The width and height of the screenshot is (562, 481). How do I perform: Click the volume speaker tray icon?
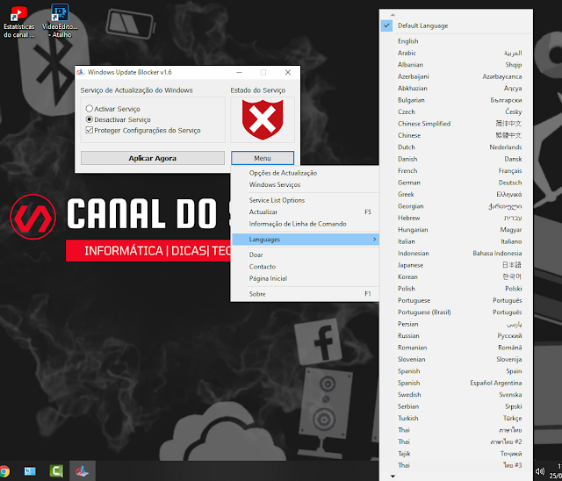539,471
